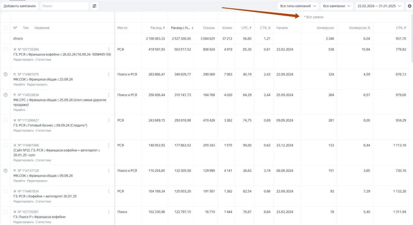Open three-dot menu for campaign № 114137129

point(109,170)
